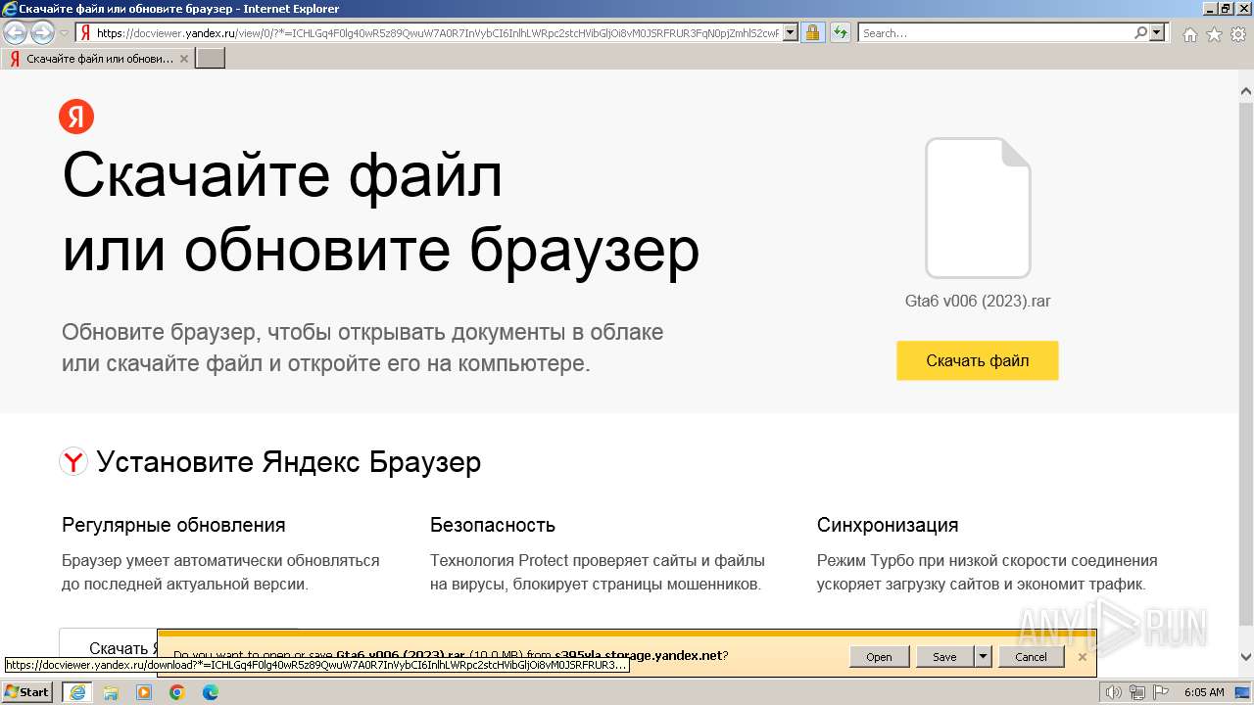Click the page vertical scrollbar

coord(1245,364)
